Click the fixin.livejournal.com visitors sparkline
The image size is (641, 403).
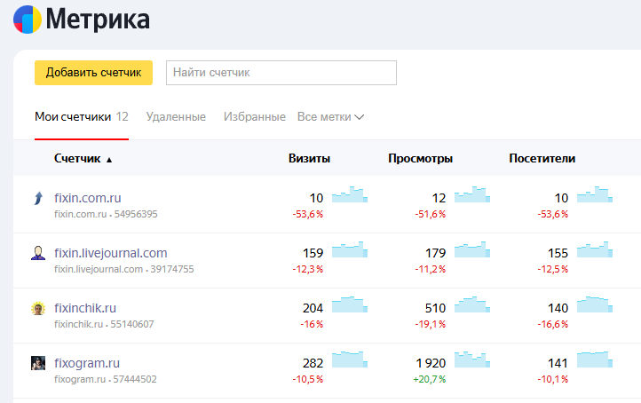click(595, 249)
